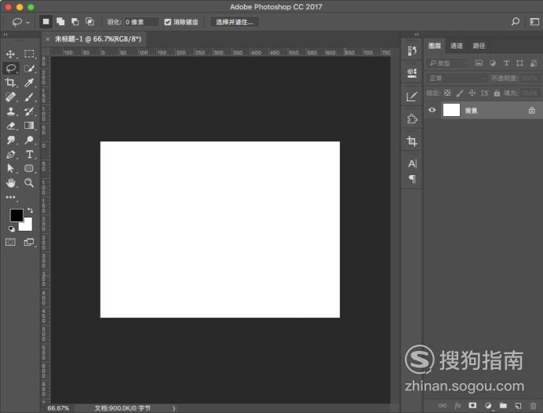
Task: Select the Gradient tool
Action: [29, 126]
